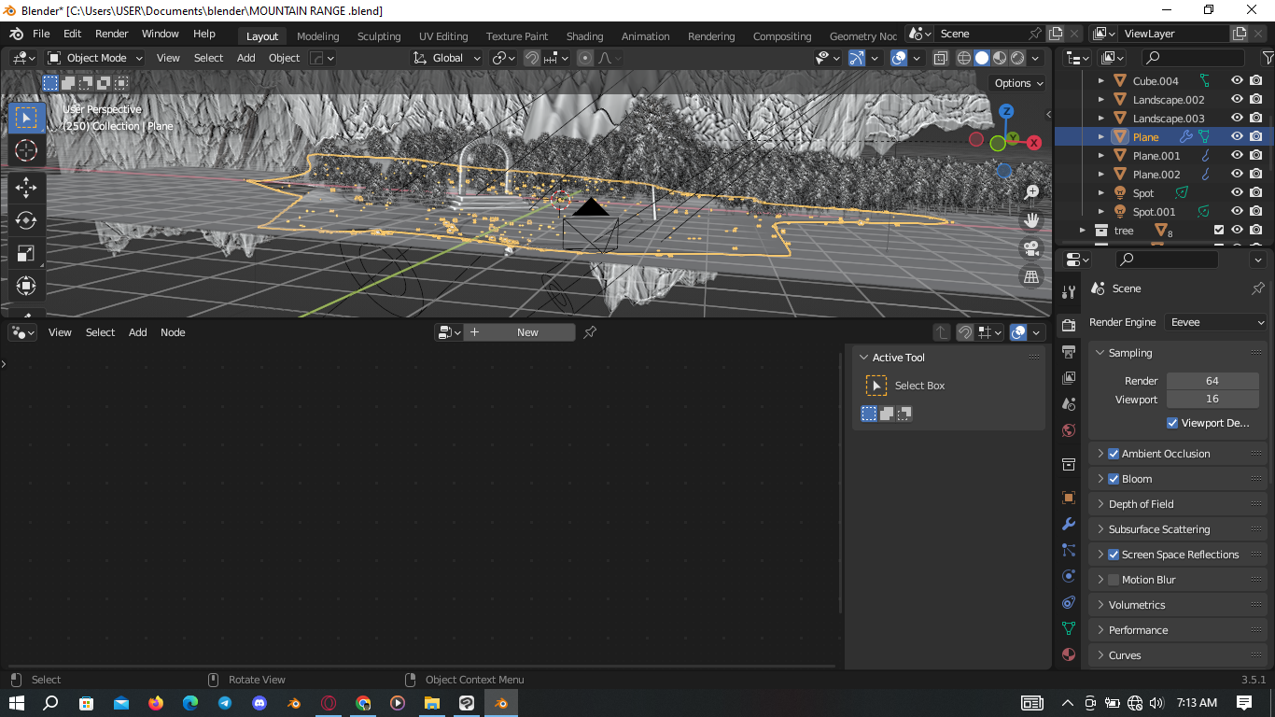Select the Scale tool
This screenshot has height=717, width=1275.
[26, 253]
